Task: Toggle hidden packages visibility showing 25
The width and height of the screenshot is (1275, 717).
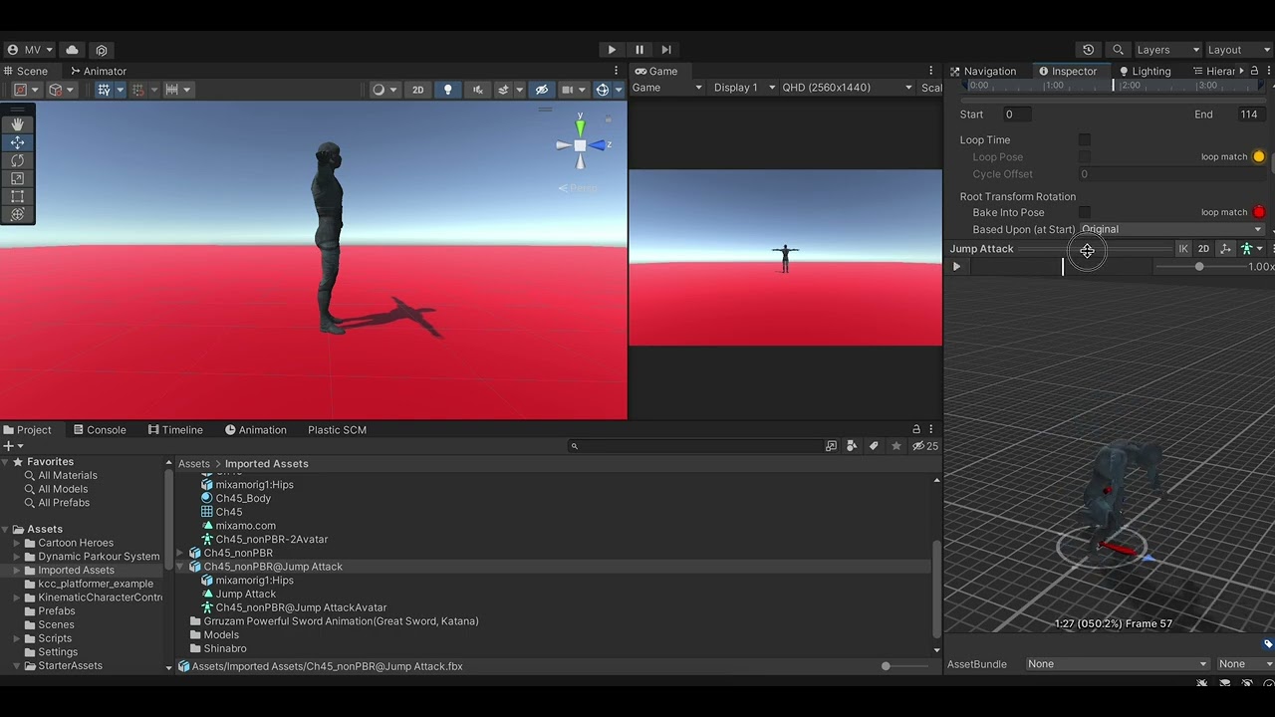Action: 925,446
